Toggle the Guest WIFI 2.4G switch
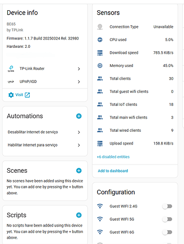Viewport: 184px width, 244px height. click(x=167, y=206)
